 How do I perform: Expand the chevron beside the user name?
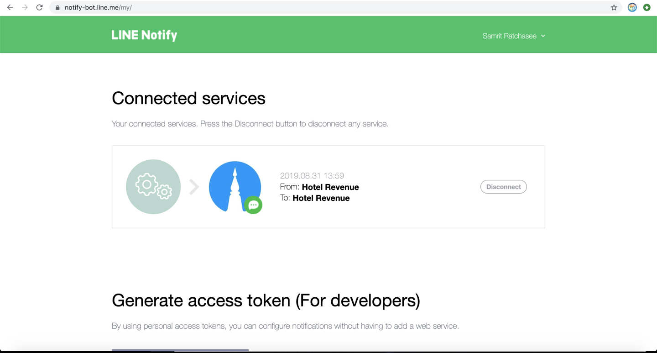543,36
